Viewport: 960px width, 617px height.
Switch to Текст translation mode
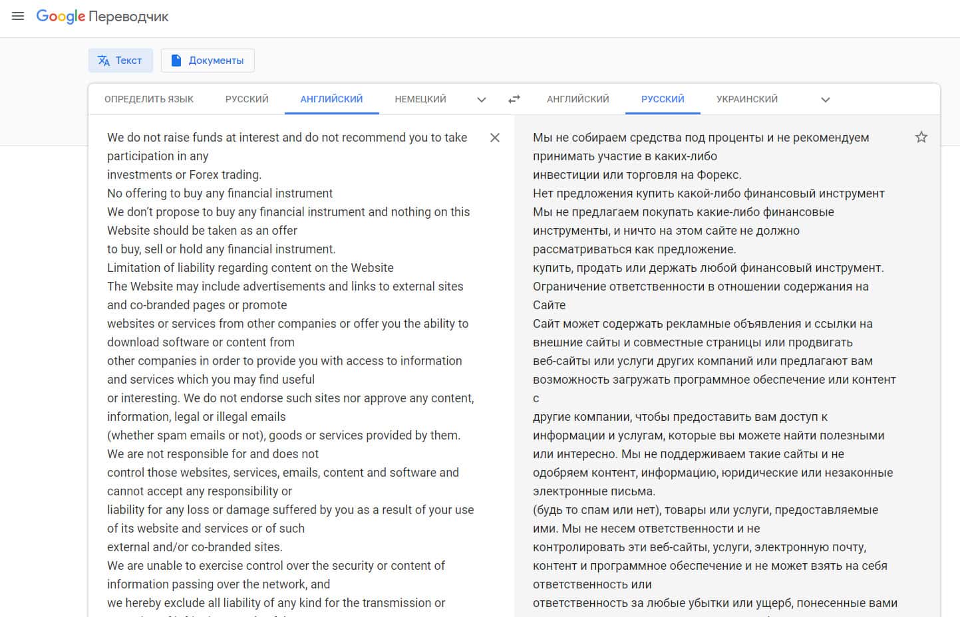[128, 61]
